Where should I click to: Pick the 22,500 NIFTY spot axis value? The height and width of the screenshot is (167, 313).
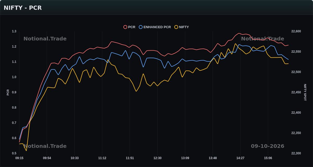pyautogui.click(x=296, y=72)
